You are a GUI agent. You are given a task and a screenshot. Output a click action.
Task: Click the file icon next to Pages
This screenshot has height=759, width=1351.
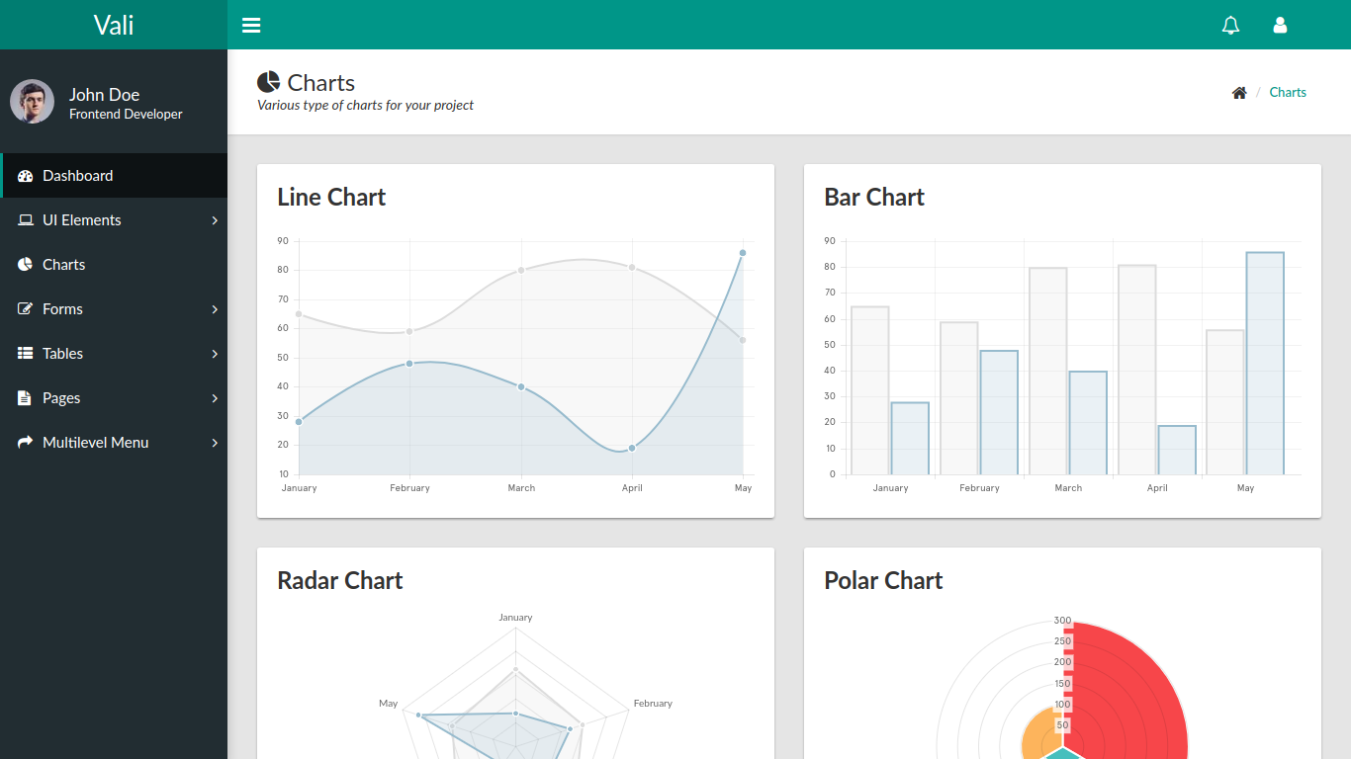(x=25, y=397)
